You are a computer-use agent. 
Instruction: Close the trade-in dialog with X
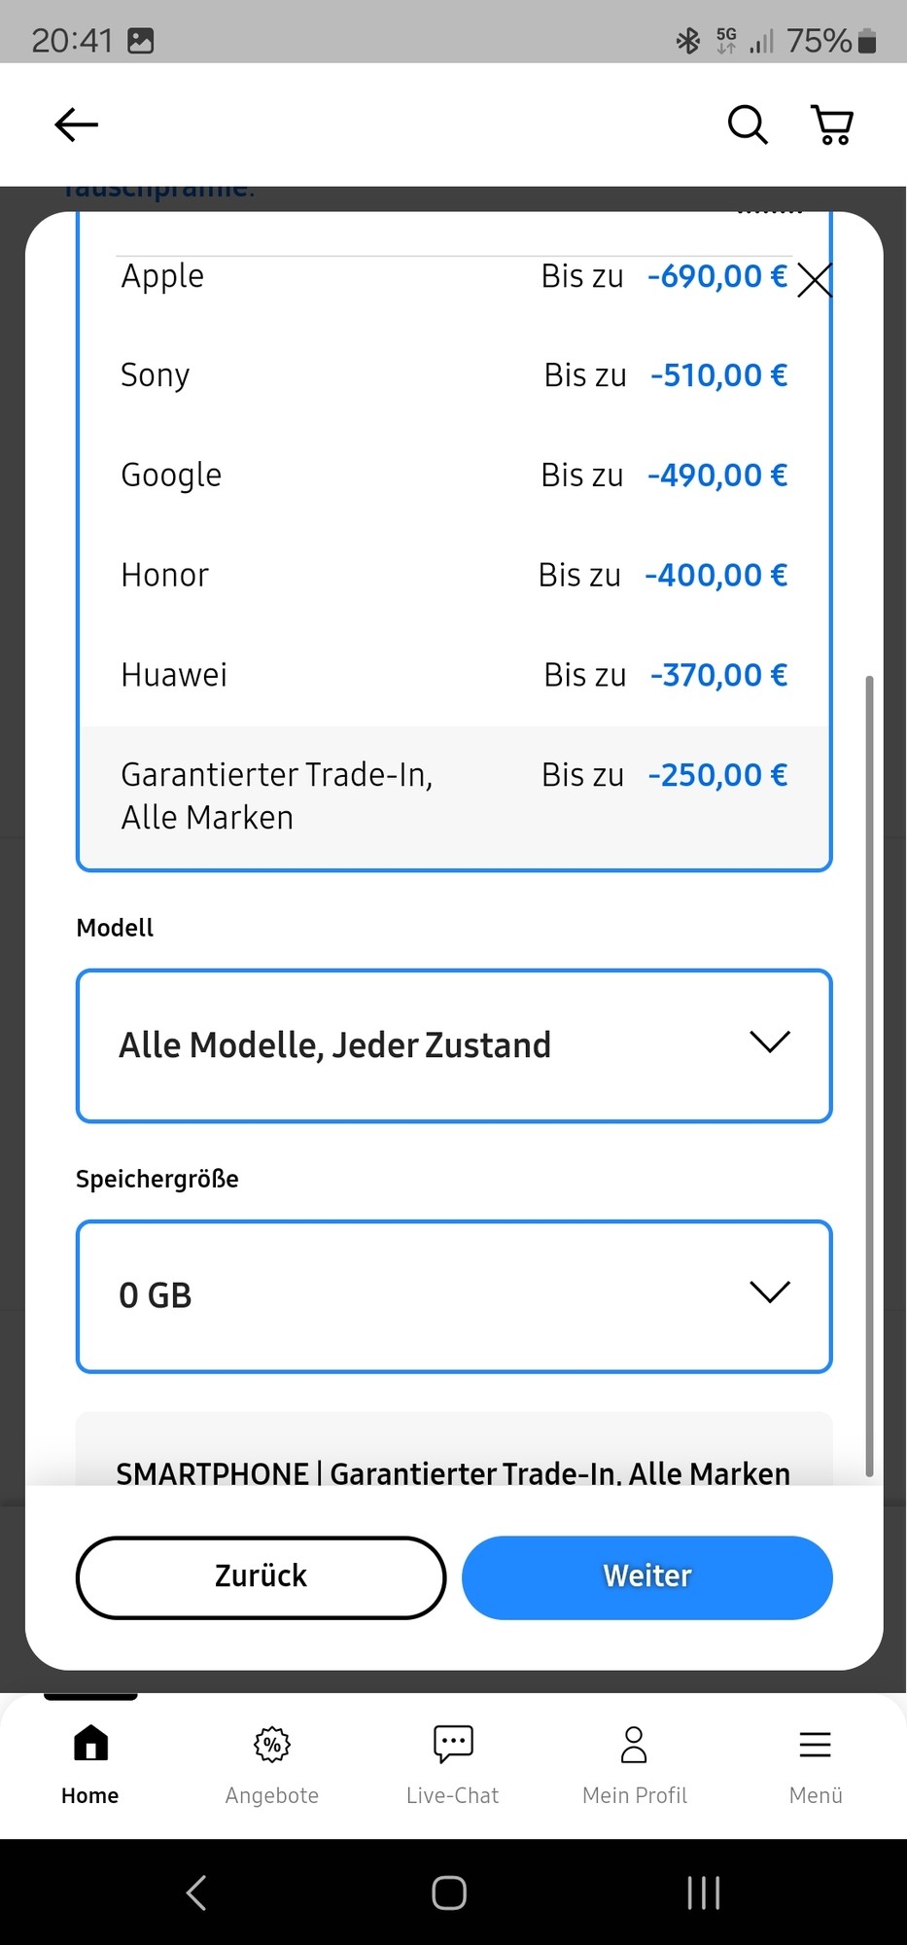pyautogui.click(x=815, y=280)
